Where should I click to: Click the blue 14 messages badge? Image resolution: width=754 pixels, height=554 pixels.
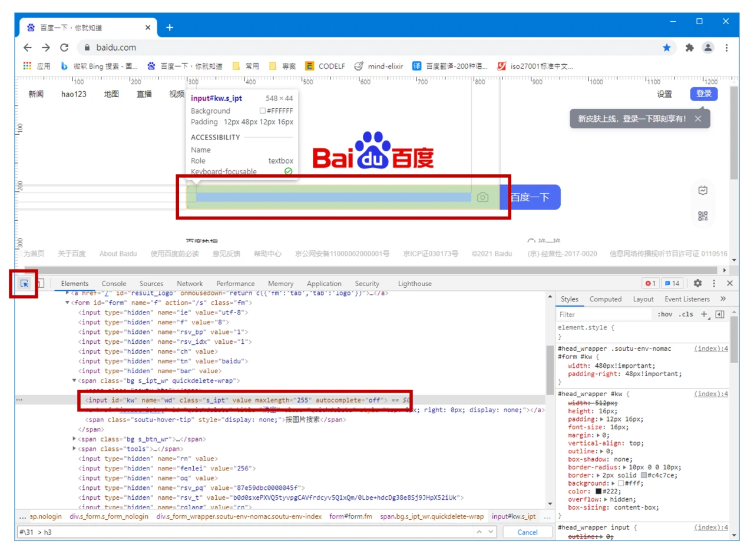[x=672, y=284]
